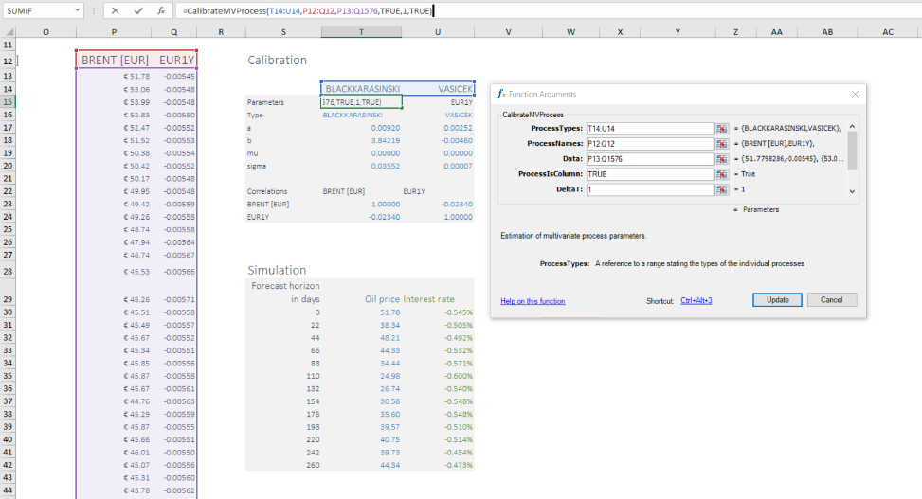The image size is (922, 499).
Task: Confirm the formula with the checkmark icon
Action: [x=138, y=10]
